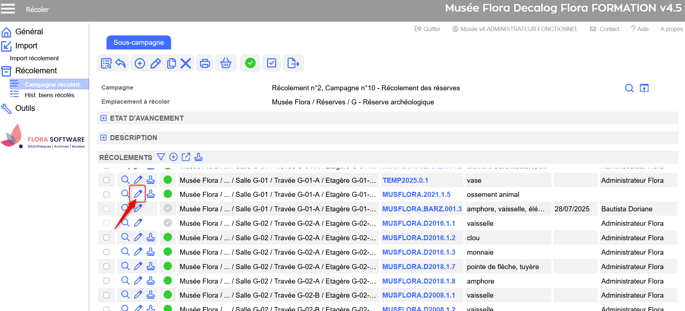The image size is (685, 311).
Task: Click the green validate checkmark icon
Action: 250,63
